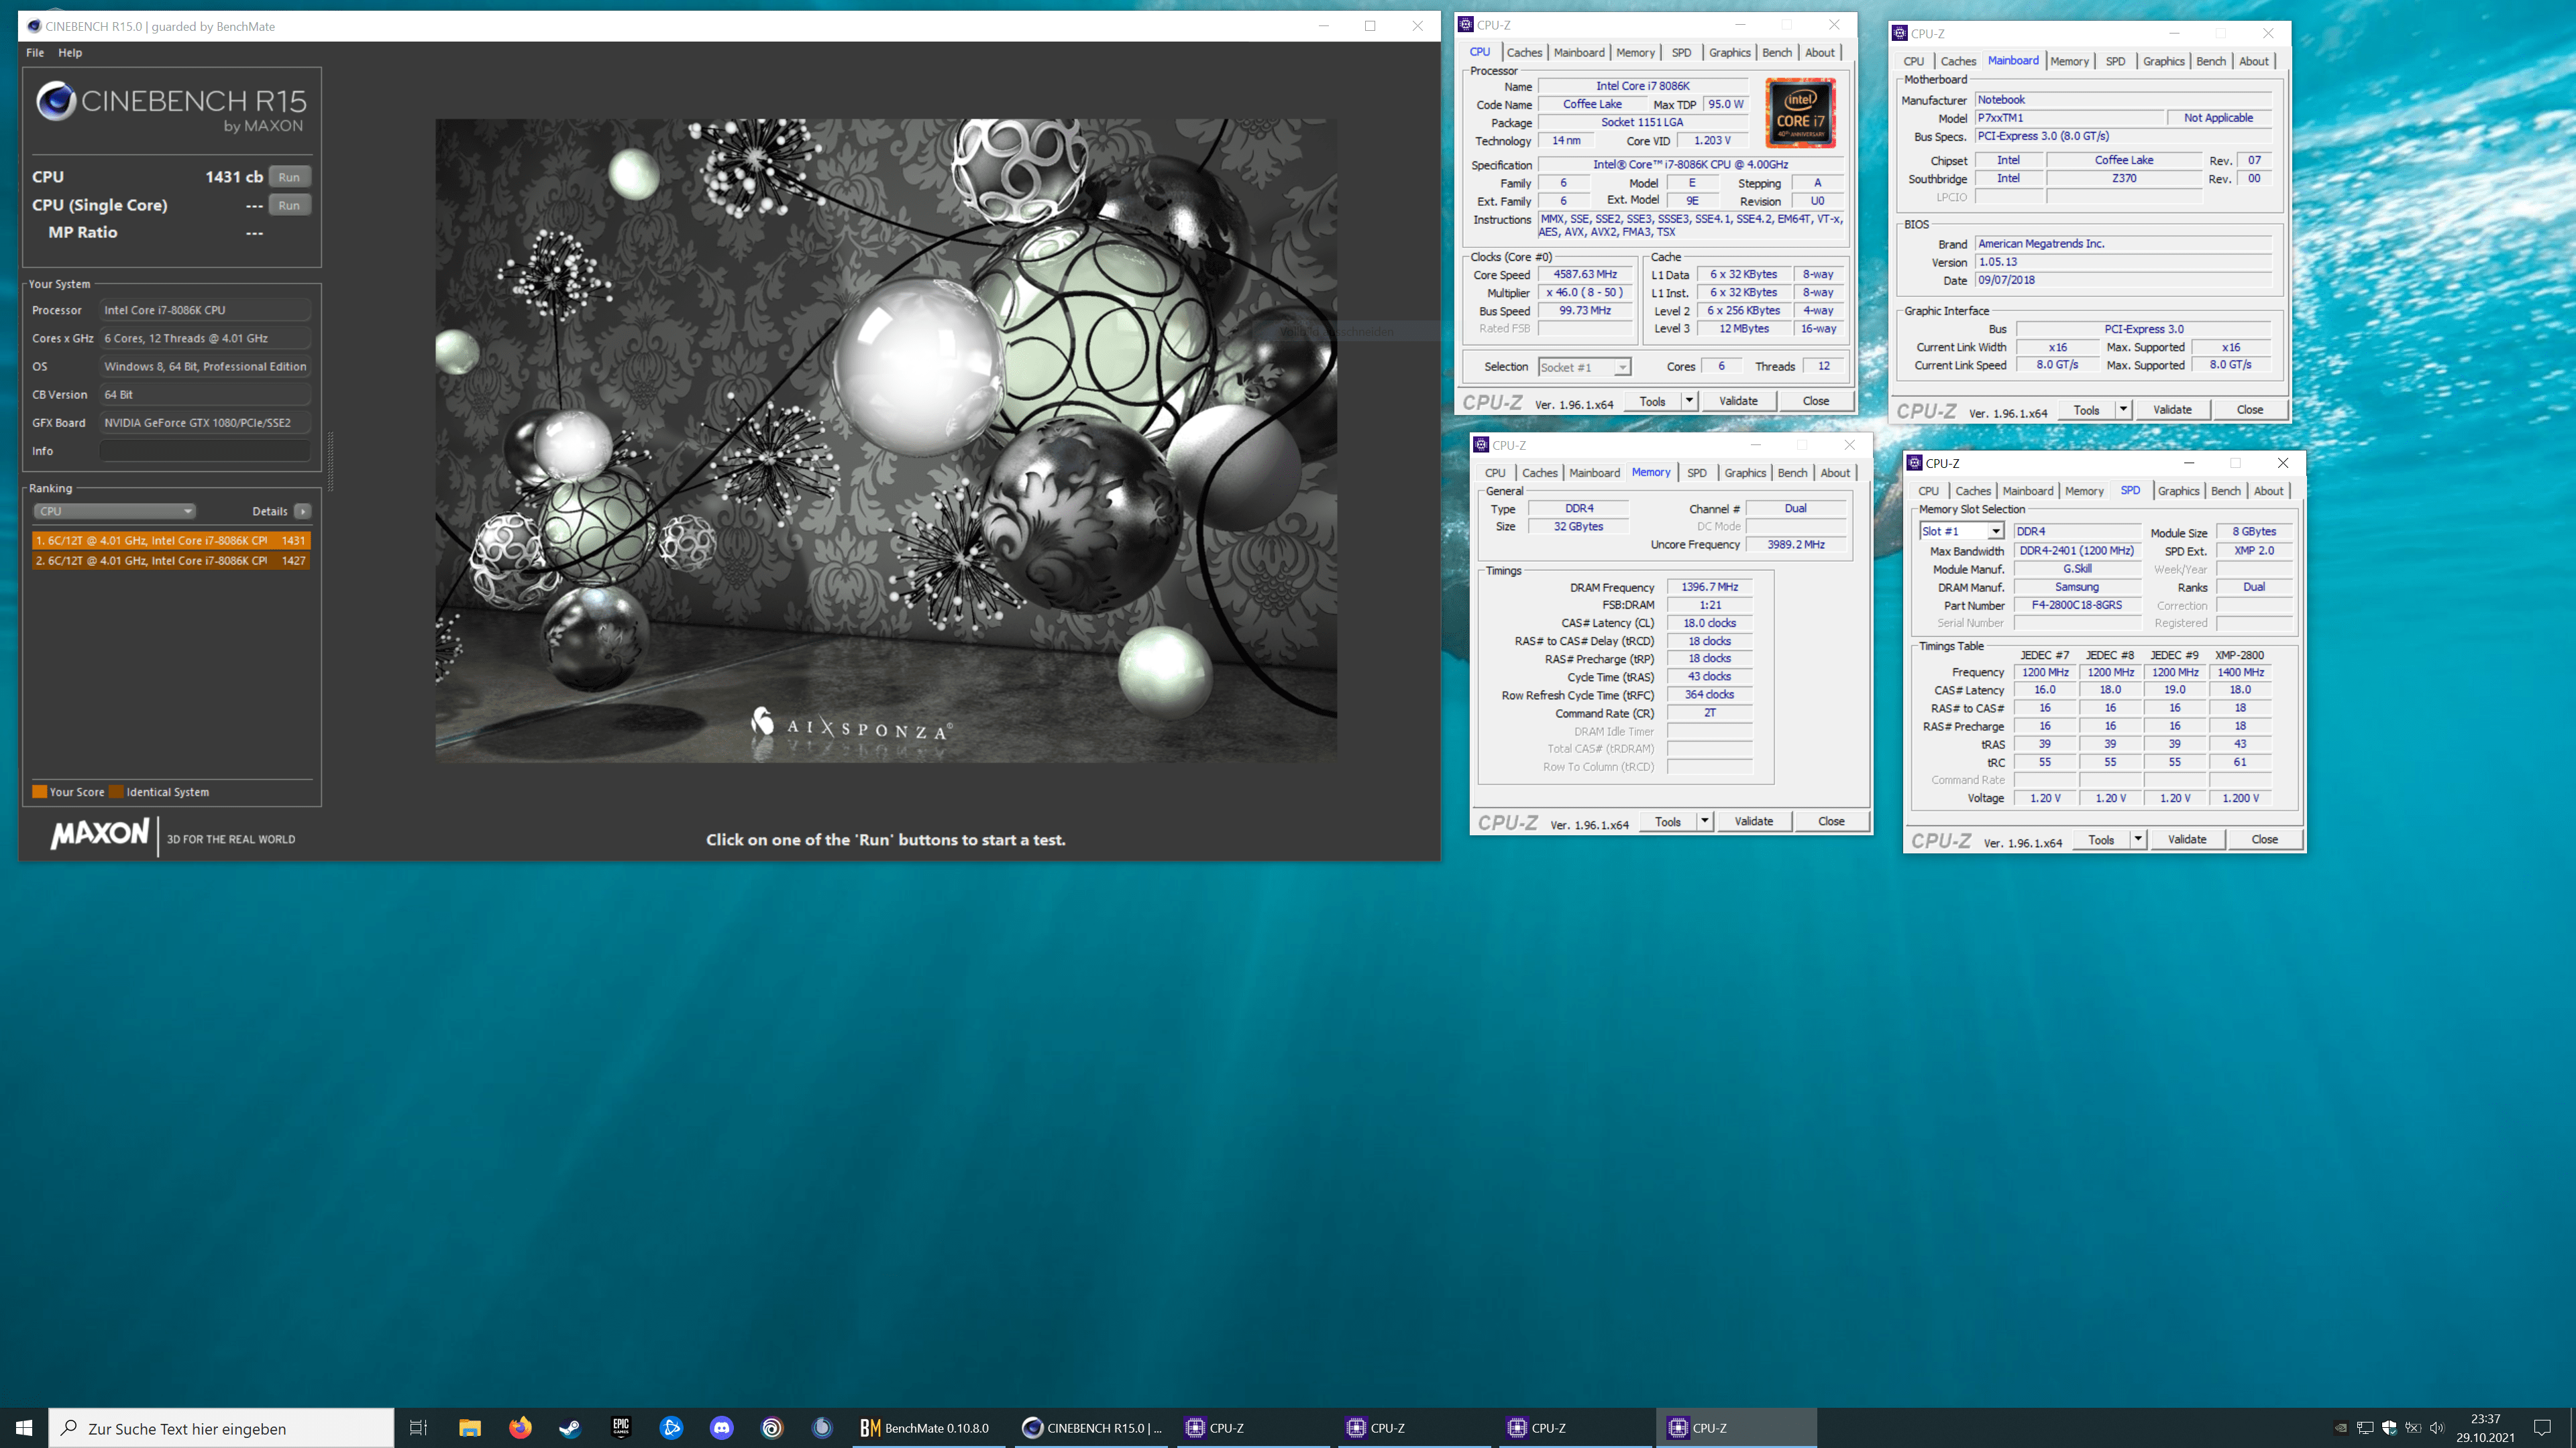The width and height of the screenshot is (2576, 1448).
Task: Run the CPU Single Core benchmark
Action: coord(289,205)
